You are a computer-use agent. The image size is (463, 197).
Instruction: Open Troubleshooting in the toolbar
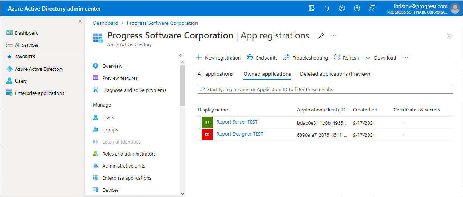[x=305, y=58]
